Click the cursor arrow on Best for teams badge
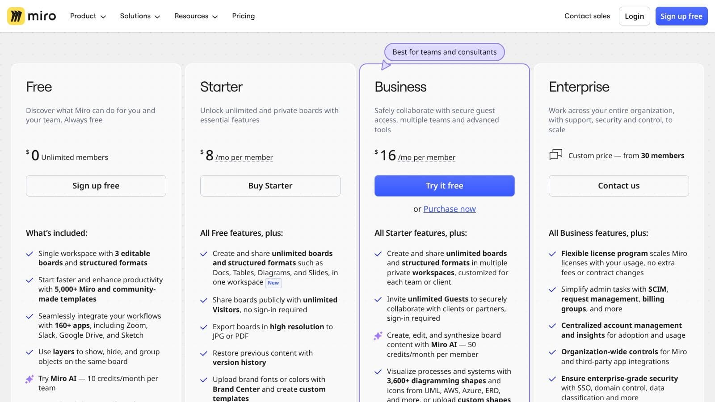The width and height of the screenshot is (715, 402). pyautogui.click(x=386, y=66)
